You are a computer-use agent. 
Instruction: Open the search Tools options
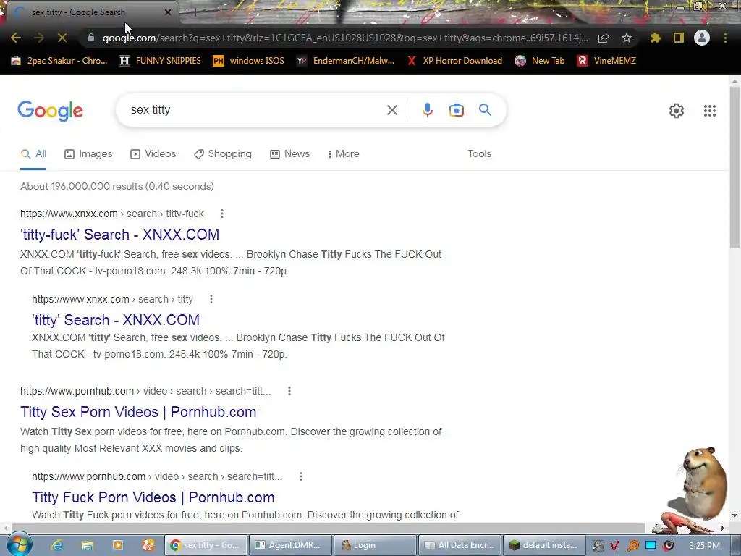pyautogui.click(x=479, y=153)
